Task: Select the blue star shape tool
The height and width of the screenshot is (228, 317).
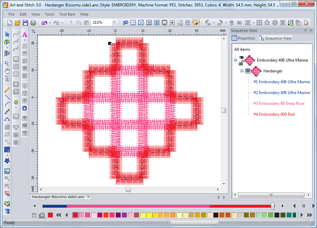Action: 7,161
